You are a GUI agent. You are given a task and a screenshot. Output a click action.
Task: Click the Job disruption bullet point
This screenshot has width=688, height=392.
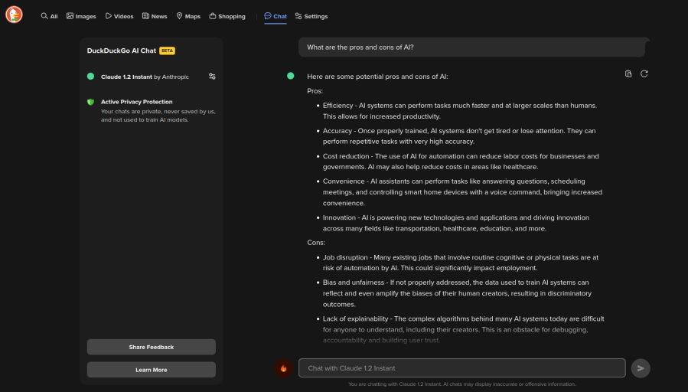point(461,263)
